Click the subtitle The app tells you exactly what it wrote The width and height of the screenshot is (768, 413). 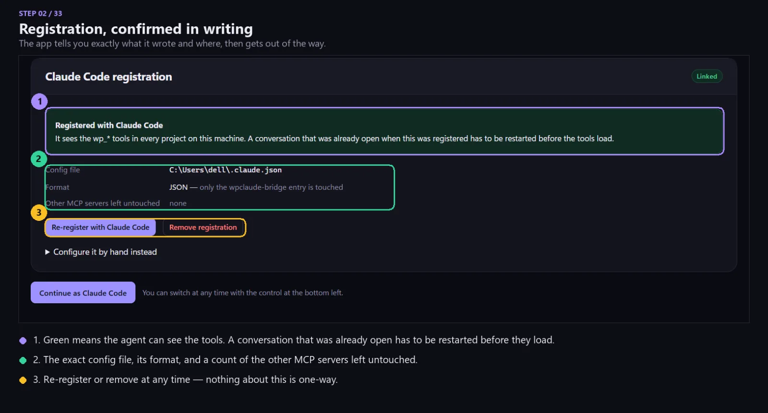tap(172, 44)
